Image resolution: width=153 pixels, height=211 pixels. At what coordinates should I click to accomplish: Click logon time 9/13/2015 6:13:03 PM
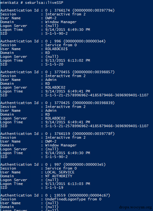68,184
